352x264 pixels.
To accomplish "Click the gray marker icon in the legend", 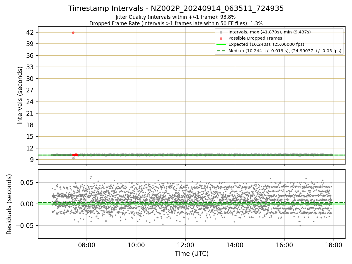I will (x=221, y=32).
